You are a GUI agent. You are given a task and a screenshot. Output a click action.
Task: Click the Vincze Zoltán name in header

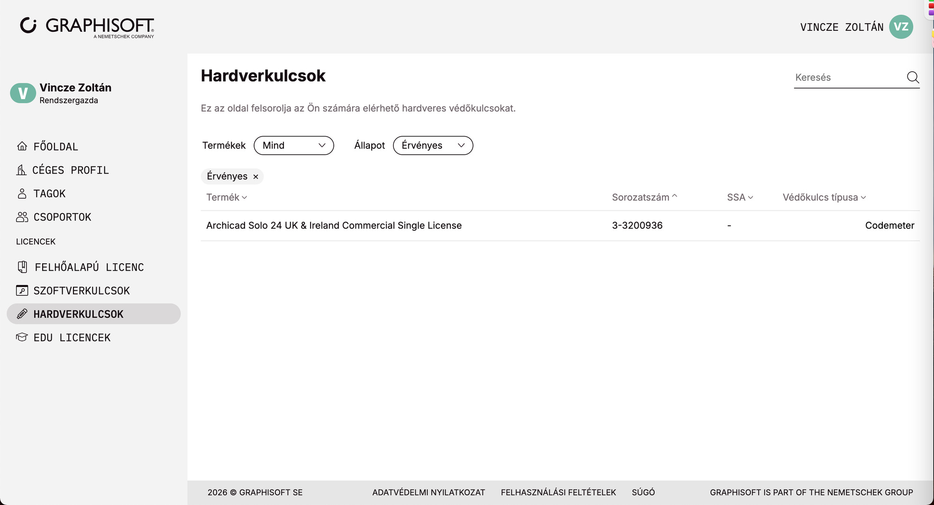[842, 27]
